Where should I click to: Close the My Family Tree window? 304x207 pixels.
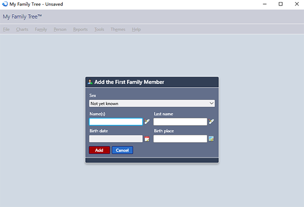[297, 4]
